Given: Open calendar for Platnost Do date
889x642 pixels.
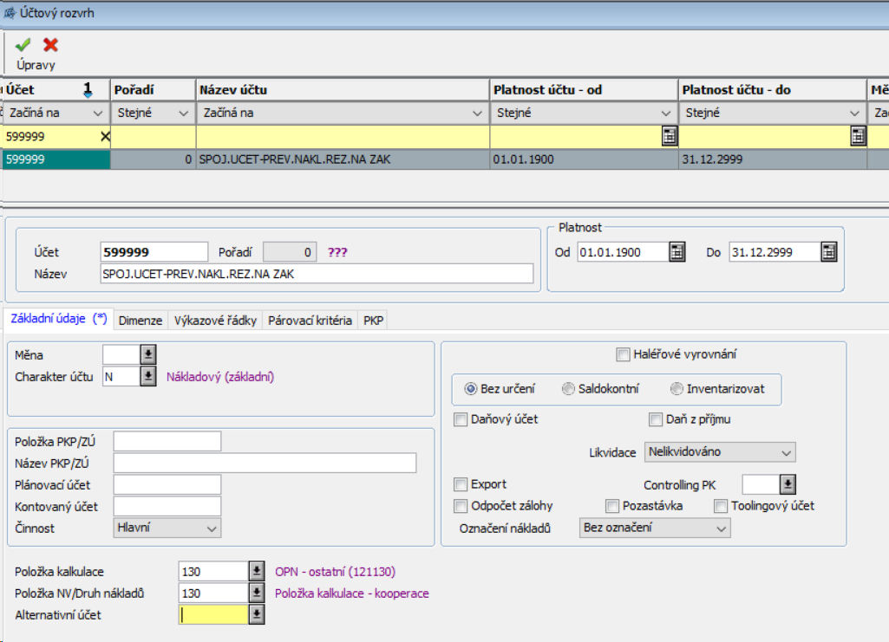Looking at the screenshot, I should tap(829, 252).
